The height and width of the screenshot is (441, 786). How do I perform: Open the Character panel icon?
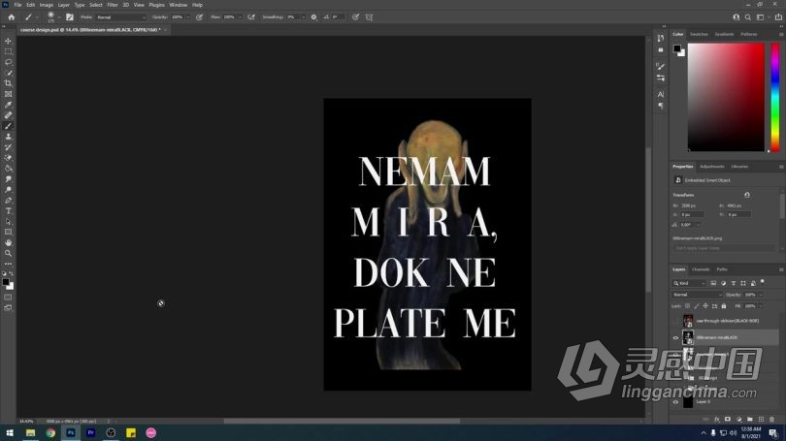click(x=661, y=94)
